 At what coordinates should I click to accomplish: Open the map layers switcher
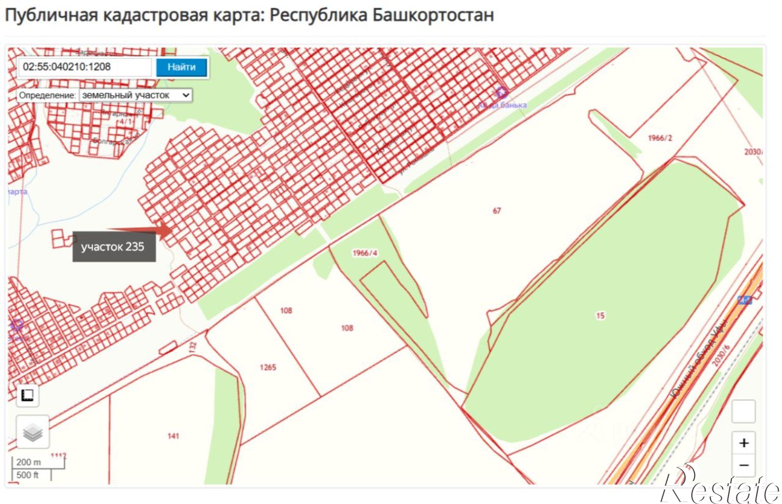pos(33,432)
